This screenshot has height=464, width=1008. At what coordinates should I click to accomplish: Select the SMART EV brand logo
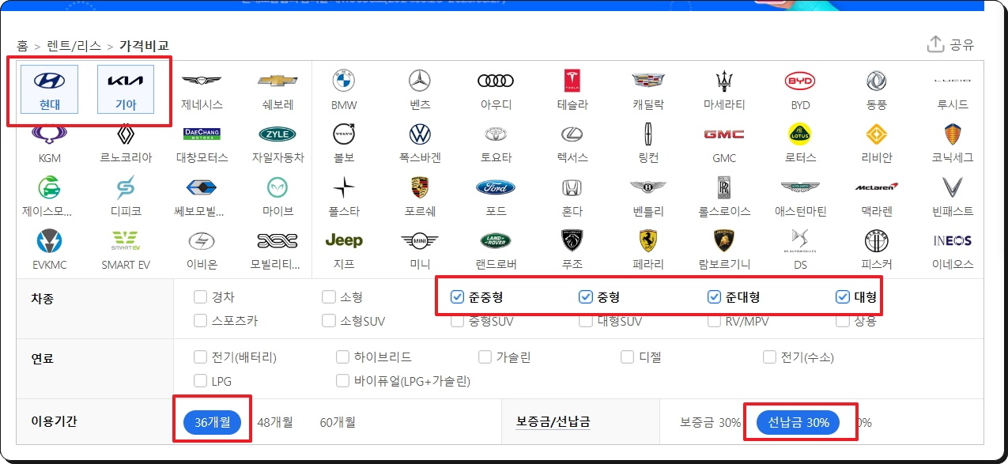126,240
